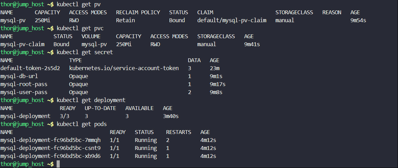The height and width of the screenshot is (168, 398).
Task: Click the mysql-deployment name in the deployment list
Action: point(25,116)
